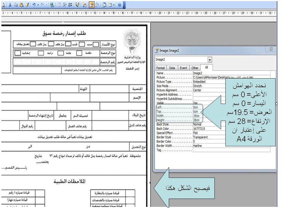Click the Back Style value Normal

[197, 124]
